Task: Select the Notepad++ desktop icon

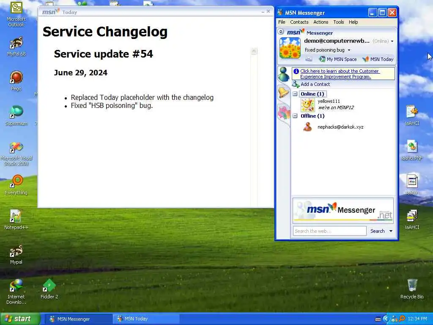Action: pos(16,220)
